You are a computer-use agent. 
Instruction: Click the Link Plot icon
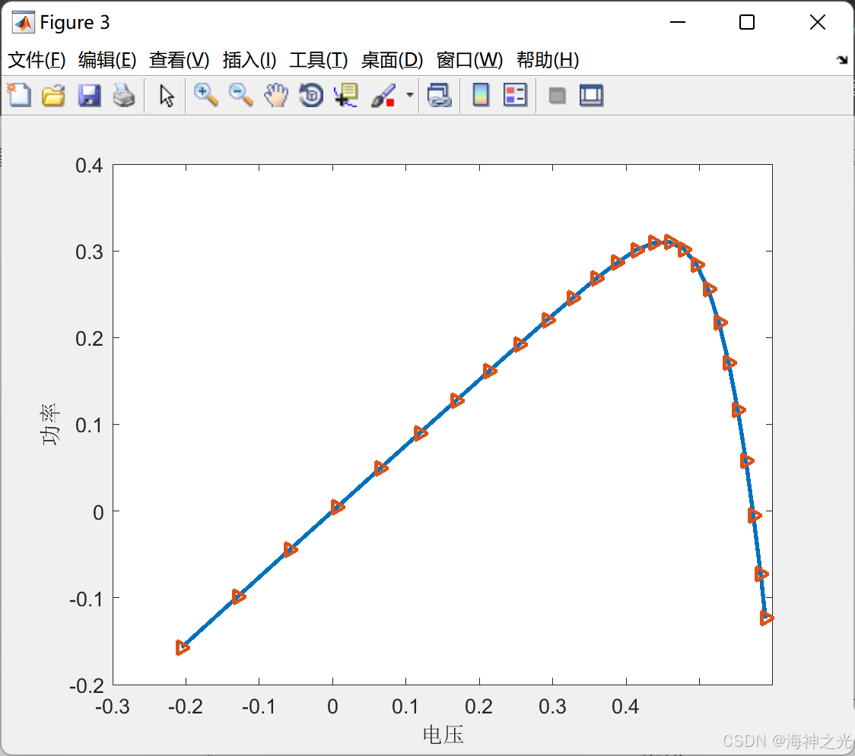click(x=440, y=95)
